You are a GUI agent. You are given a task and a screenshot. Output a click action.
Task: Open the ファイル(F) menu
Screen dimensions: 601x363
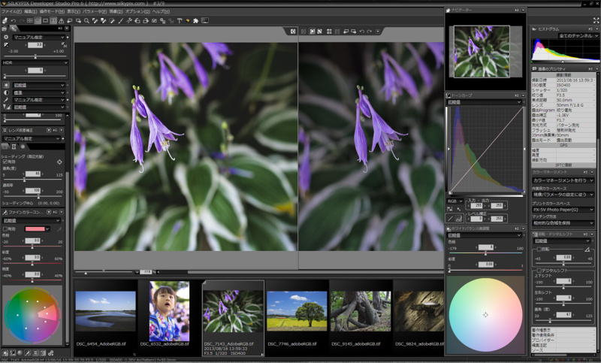(13, 12)
